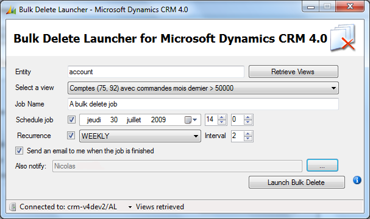
Task: Close the Bulk Delete Launcher window
Action: pos(350,7)
